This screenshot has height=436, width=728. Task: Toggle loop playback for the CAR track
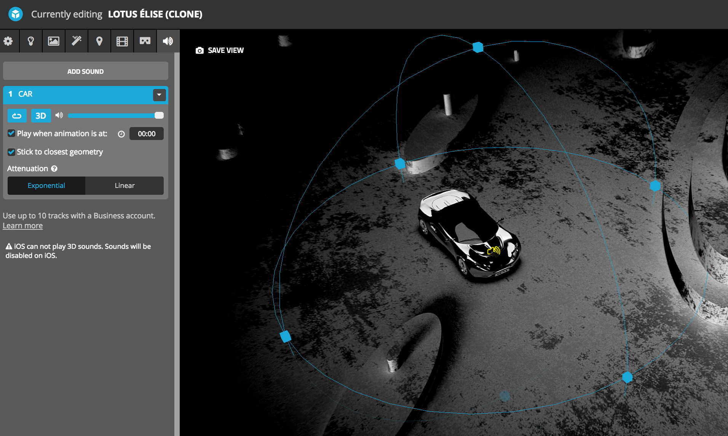tap(17, 116)
